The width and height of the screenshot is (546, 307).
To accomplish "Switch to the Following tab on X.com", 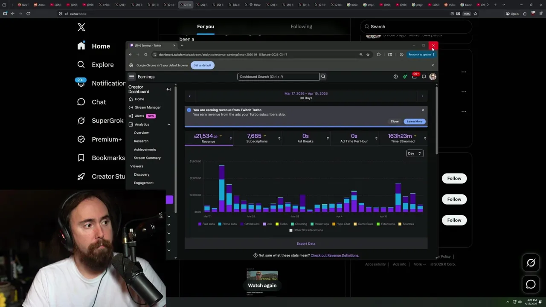I will [302, 26].
